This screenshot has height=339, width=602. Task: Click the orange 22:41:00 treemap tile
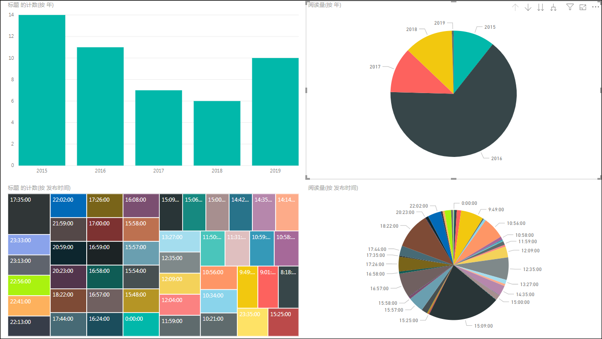29,306
